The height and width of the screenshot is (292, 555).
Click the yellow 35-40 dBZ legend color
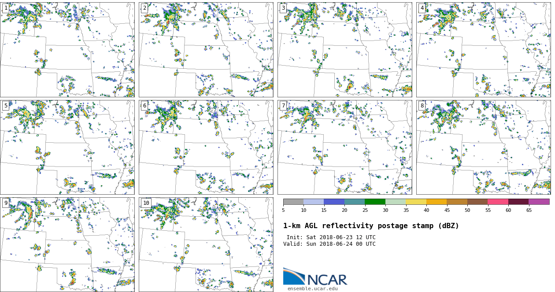click(416, 202)
